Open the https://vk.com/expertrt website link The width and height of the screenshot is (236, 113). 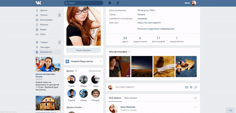[x=149, y=23]
